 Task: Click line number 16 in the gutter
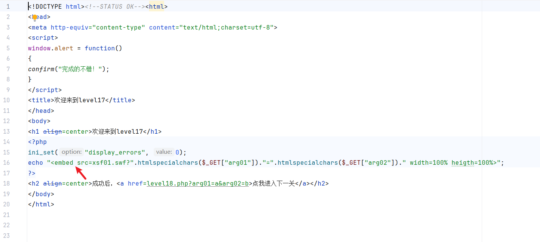(6, 162)
